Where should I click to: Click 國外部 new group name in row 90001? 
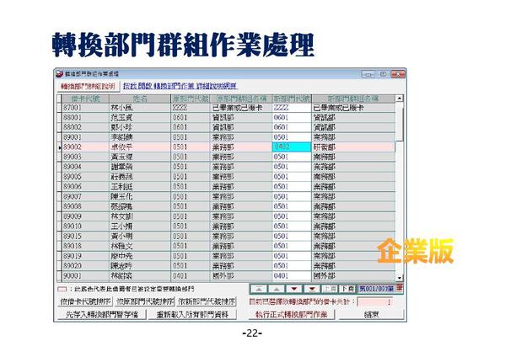point(353,275)
